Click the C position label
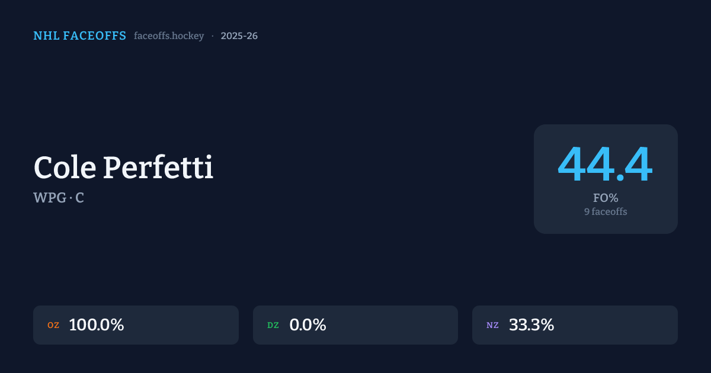Screen dimensions: 711x373 coord(79,198)
